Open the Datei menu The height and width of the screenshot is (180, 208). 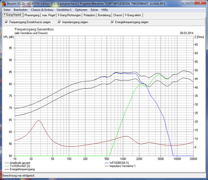[7, 10]
